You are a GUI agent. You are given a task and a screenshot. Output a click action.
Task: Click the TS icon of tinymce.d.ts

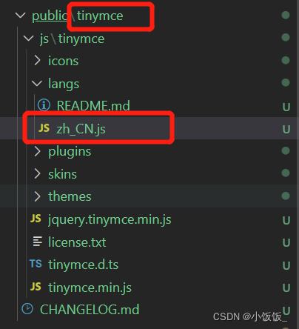(36, 264)
